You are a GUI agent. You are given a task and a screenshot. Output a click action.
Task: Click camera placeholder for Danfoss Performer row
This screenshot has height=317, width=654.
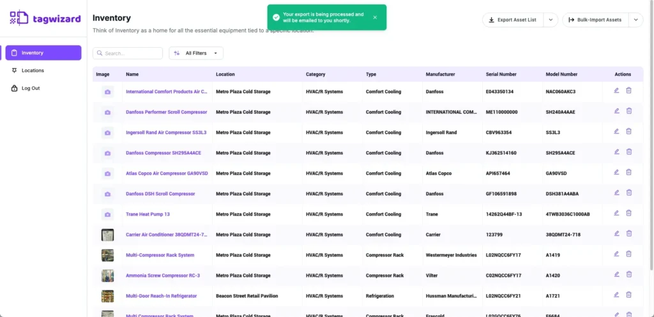click(x=107, y=112)
